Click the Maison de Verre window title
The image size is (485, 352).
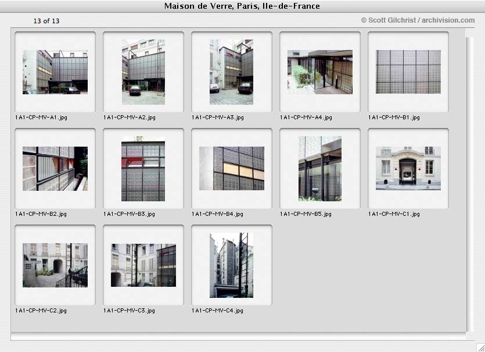(242, 6)
